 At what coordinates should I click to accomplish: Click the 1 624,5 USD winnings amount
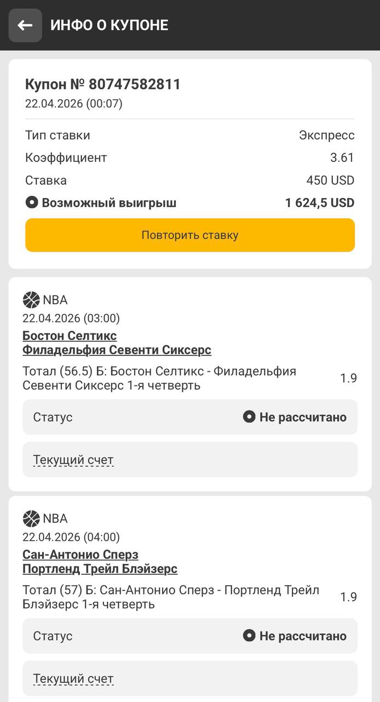click(320, 203)
